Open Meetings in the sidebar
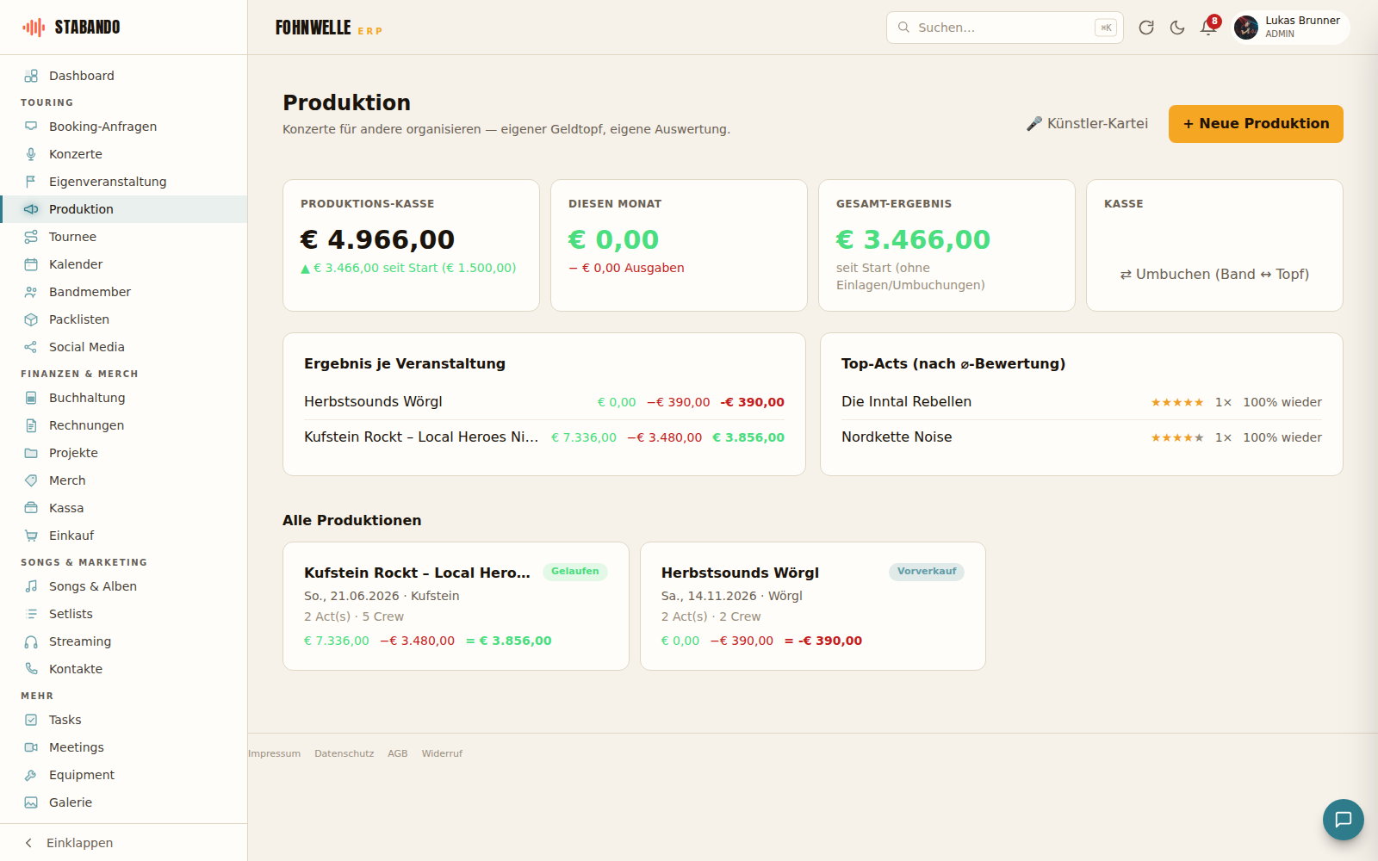 124,747
